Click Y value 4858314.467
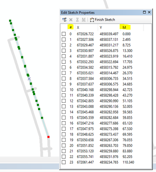Viewport: 156px width, 172px height. point(109,73)
